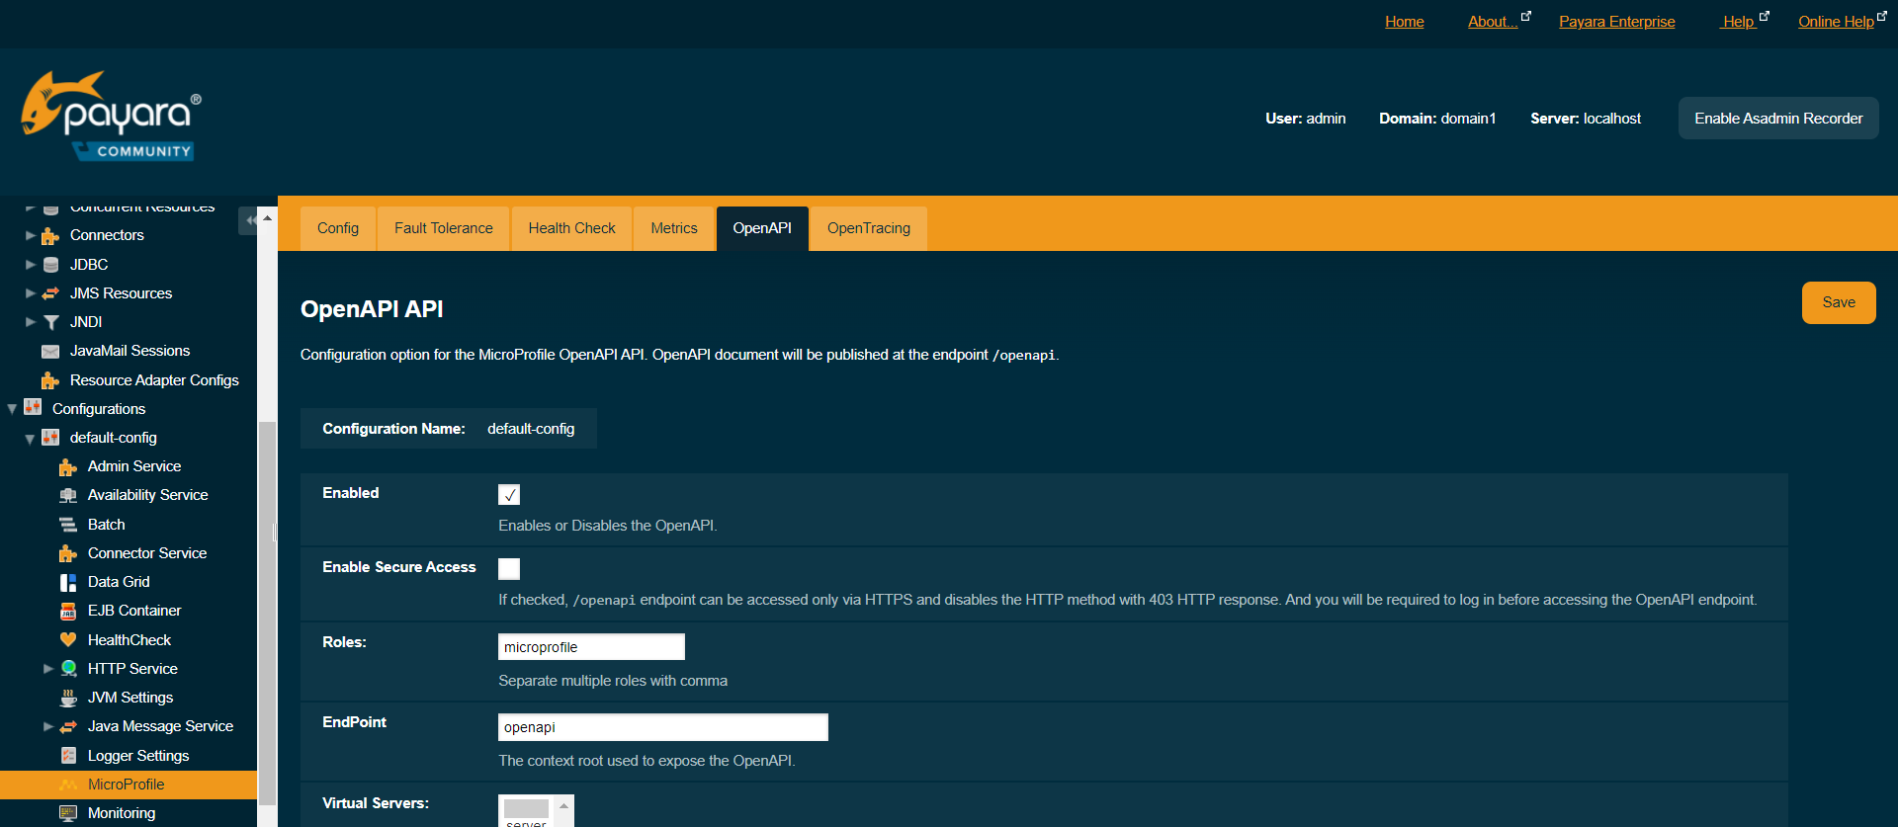Click the JNDI funnel icon
The height and width of the screenshot is (827, 1898).
[x=50, y=322]
